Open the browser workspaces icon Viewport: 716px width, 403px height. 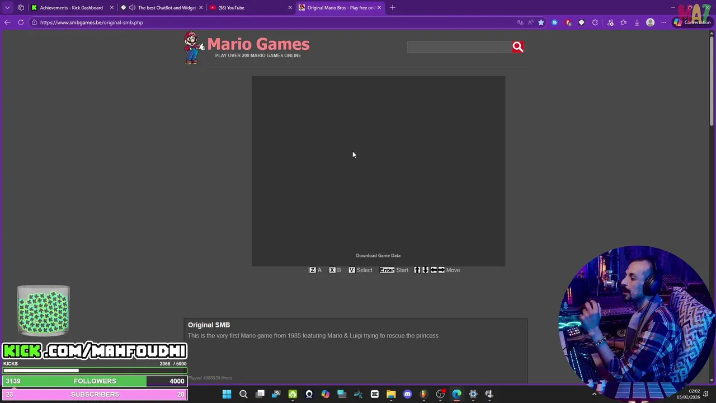pyautogui.click(x=21, y=8)
